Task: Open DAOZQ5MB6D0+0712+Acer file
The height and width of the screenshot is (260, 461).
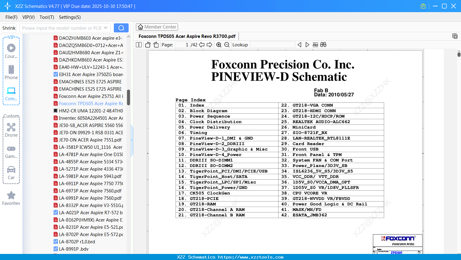Action: pyautogui.click(x=88, y=45)
